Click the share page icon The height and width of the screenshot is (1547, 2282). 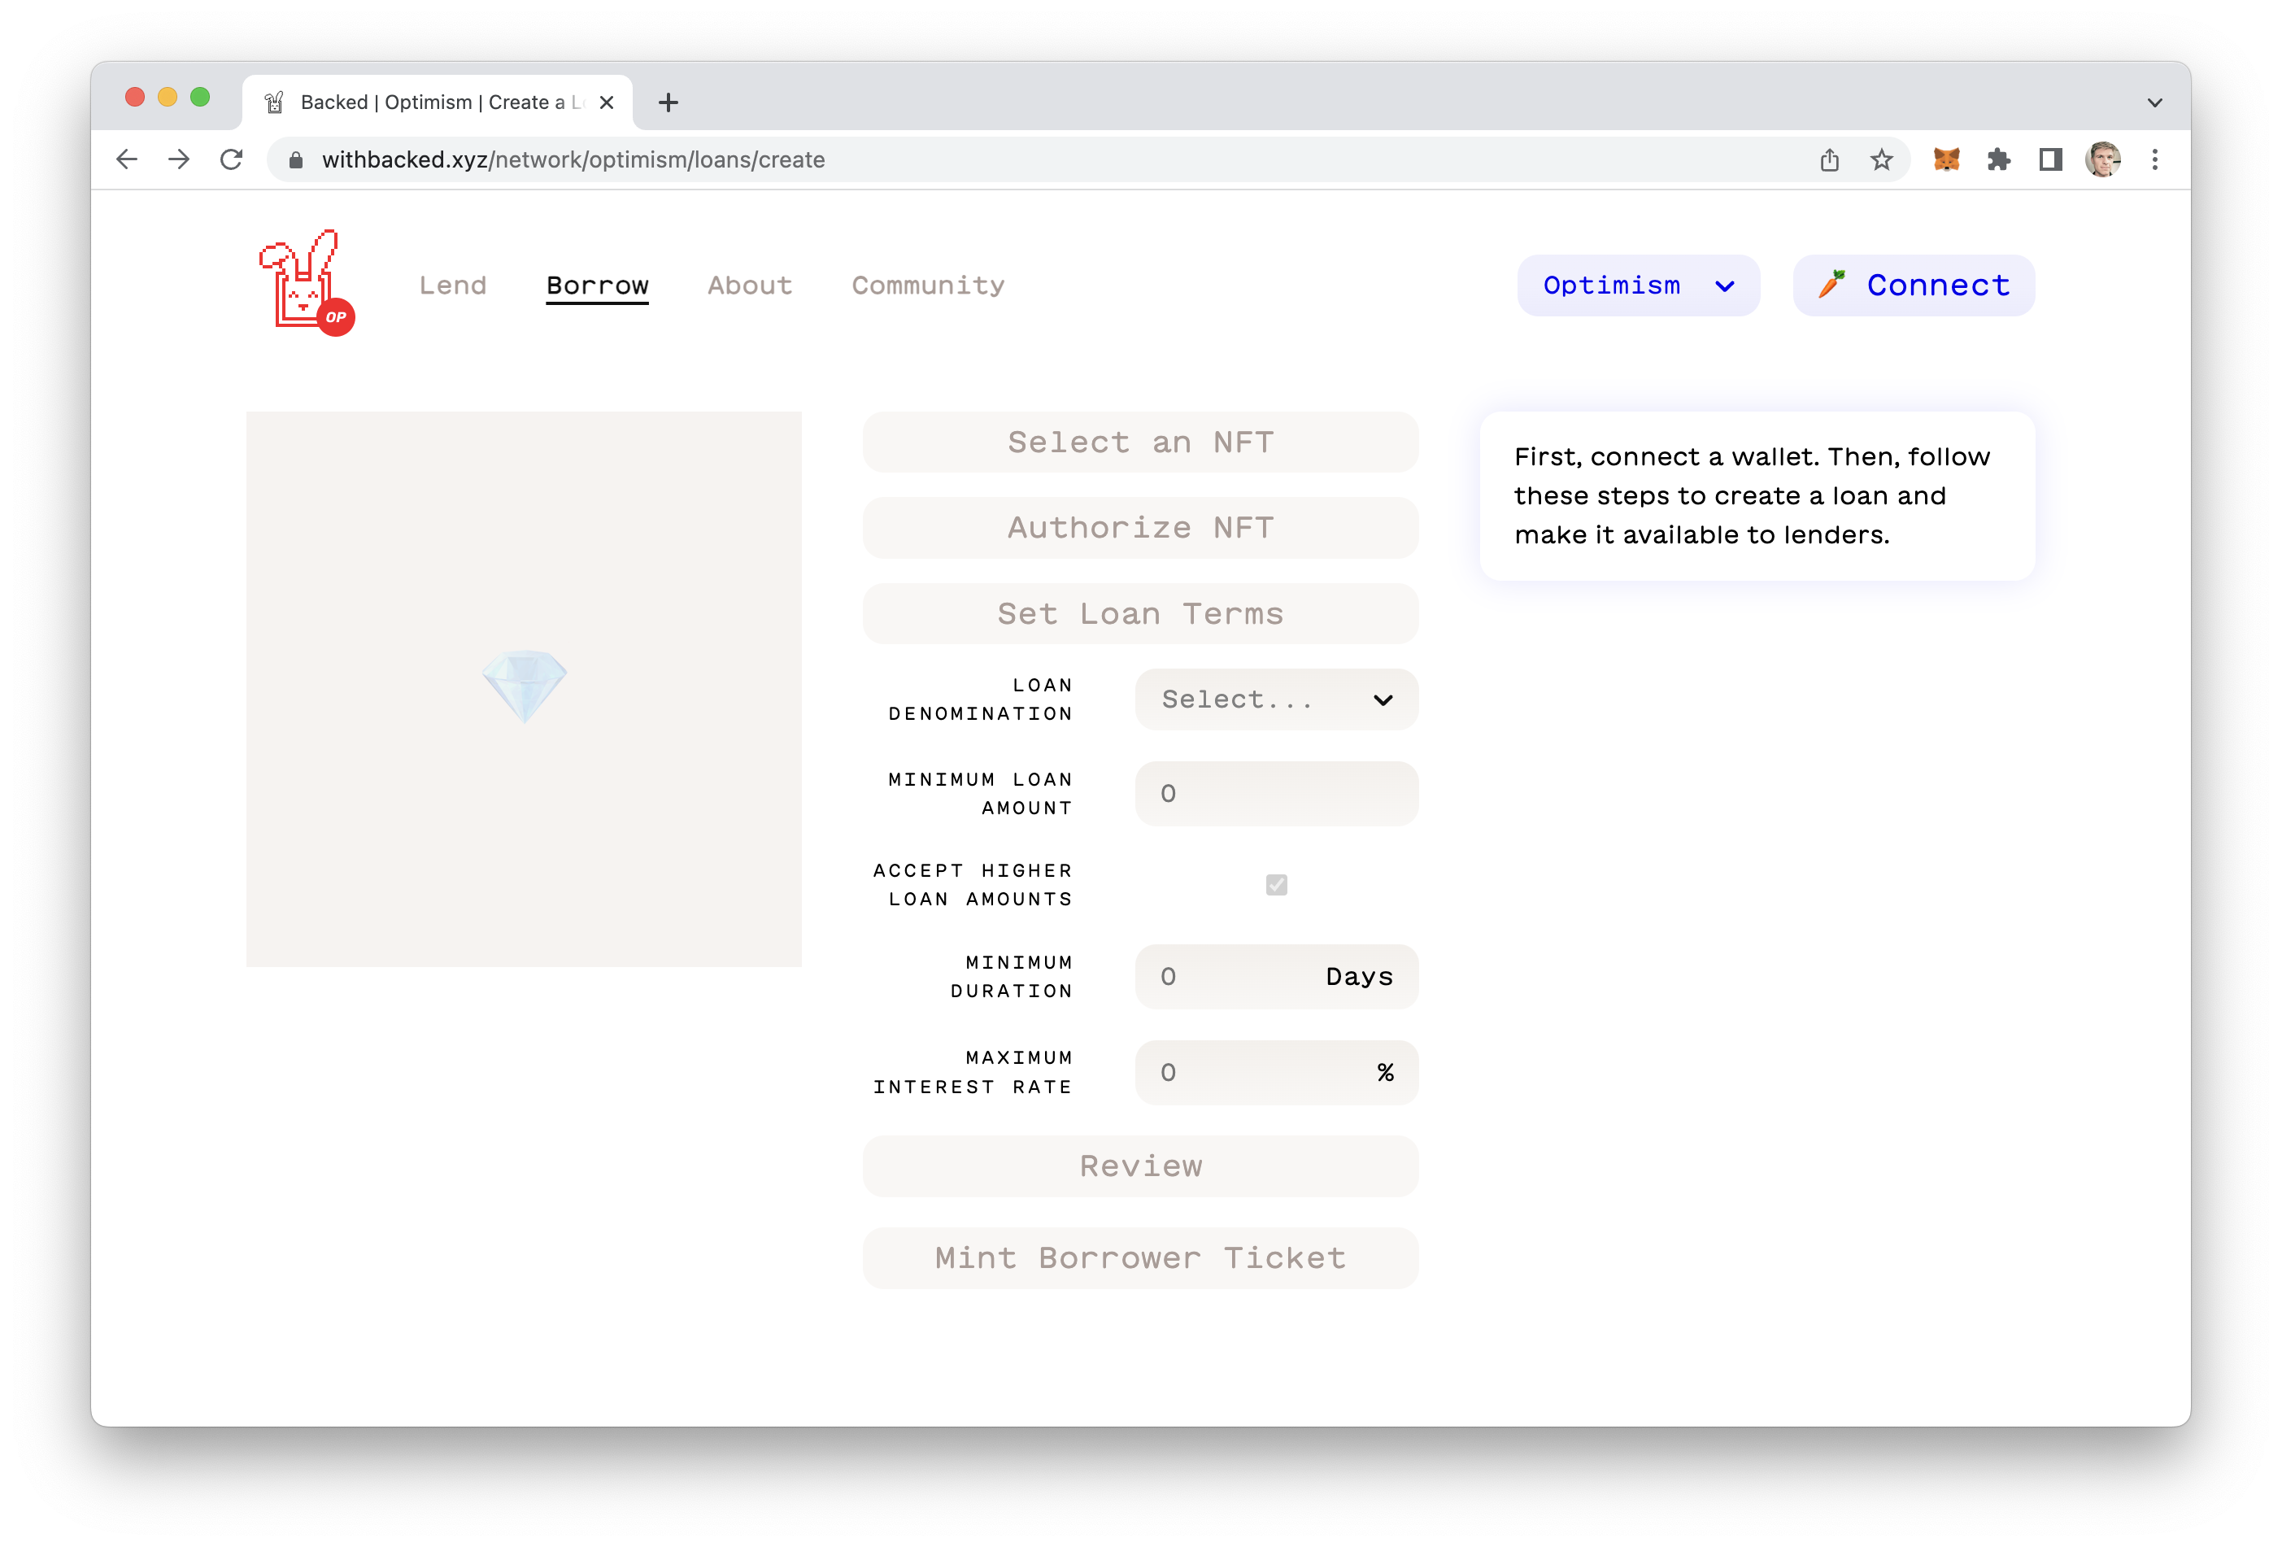[x=1828, y=159]
